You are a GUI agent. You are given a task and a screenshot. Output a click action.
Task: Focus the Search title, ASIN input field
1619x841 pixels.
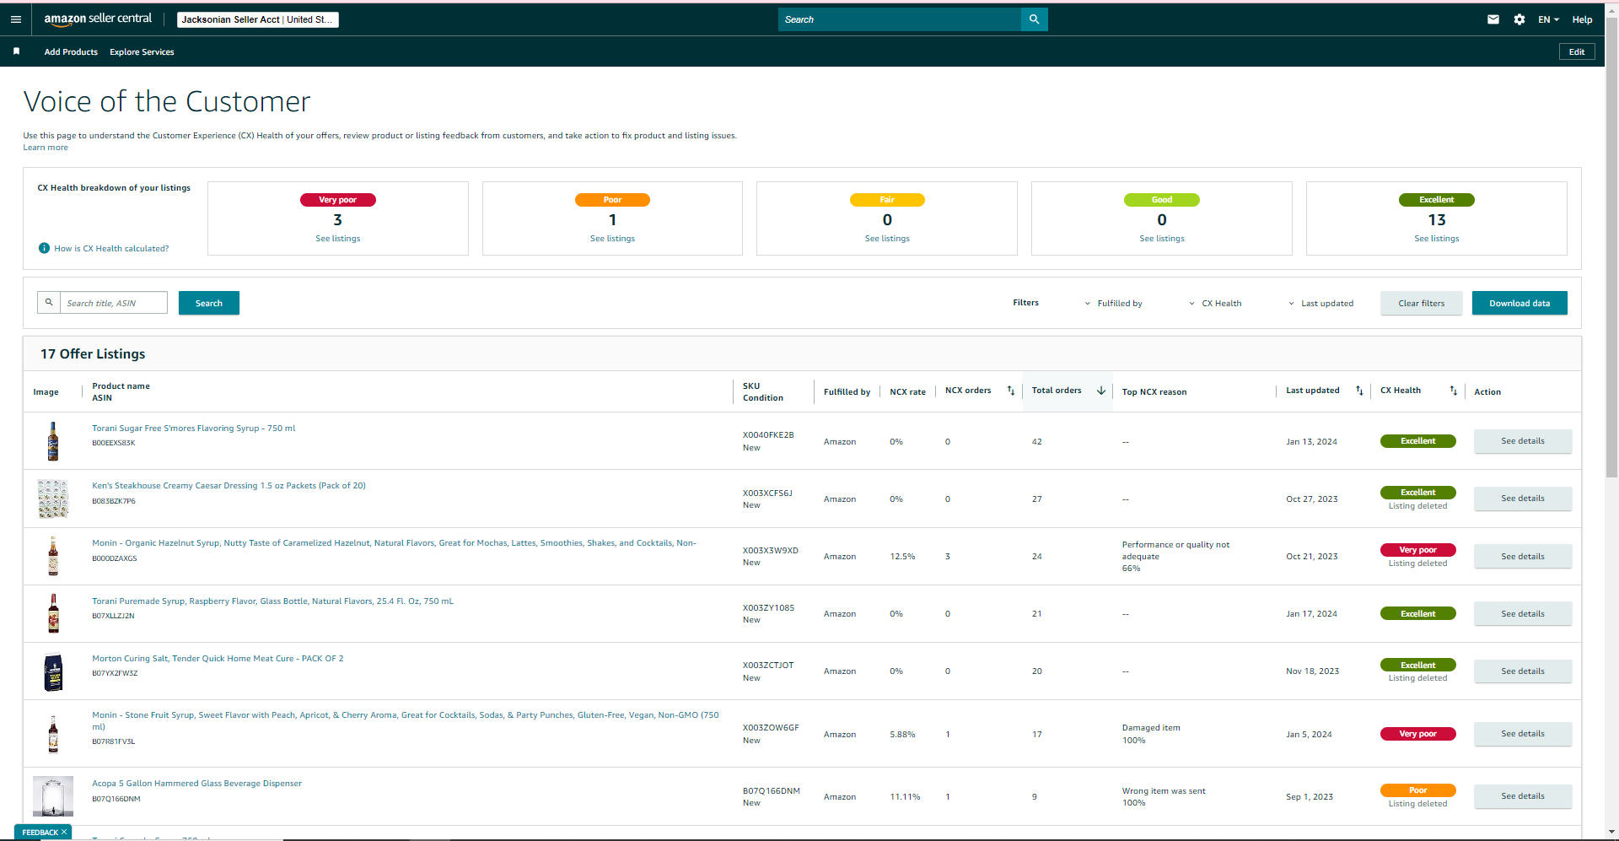114,303
